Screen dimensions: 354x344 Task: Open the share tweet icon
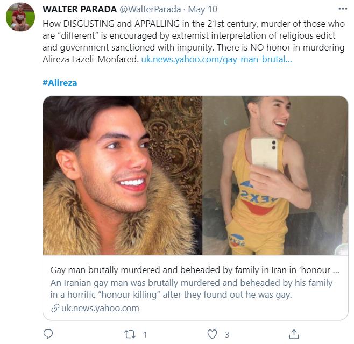[x=294, y=334]
